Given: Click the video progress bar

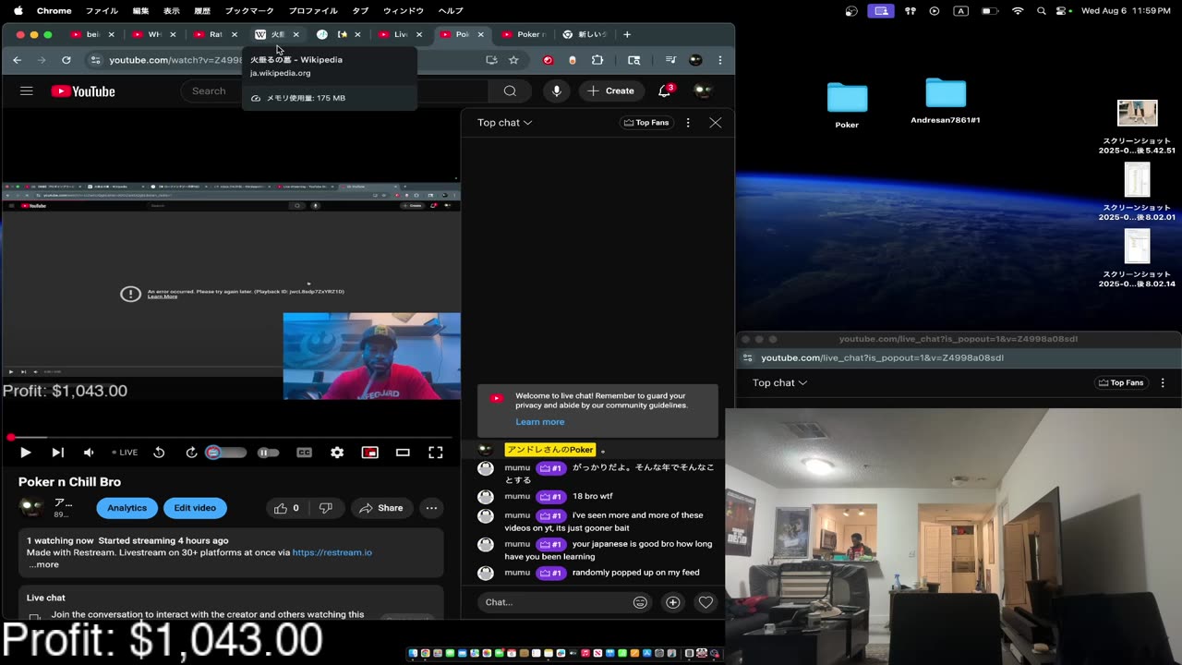Looking at the screenshot, I should (x=231, y=437).
